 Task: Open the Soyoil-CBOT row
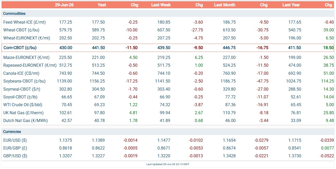click(x=168, y=97)
